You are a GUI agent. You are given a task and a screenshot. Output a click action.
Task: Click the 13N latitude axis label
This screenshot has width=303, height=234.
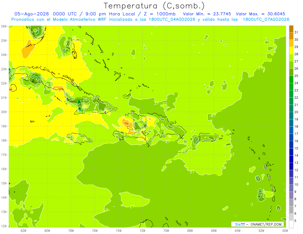click(x=4, y=212)
